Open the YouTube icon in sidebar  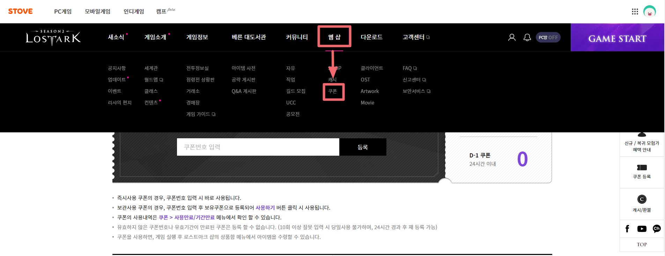coord(642,229)
